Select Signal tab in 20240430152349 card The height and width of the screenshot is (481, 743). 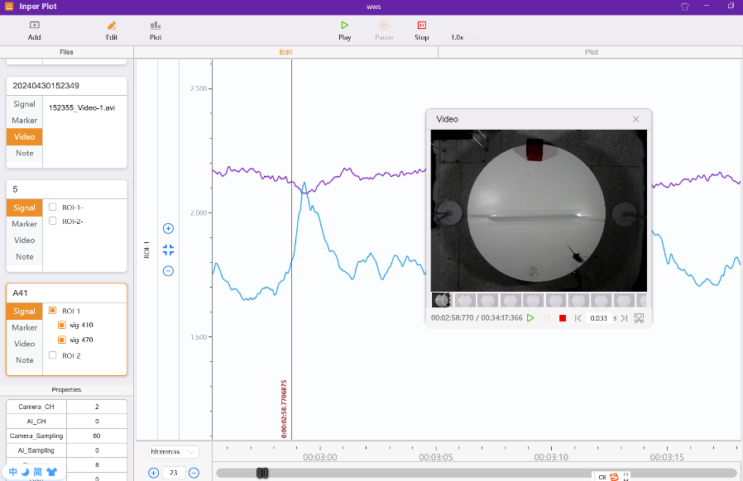click(x=24, y=103)
